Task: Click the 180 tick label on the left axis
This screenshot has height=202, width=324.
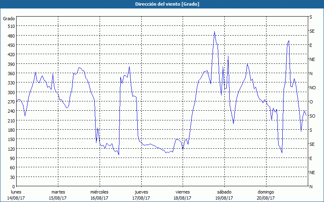Action: 11,130
